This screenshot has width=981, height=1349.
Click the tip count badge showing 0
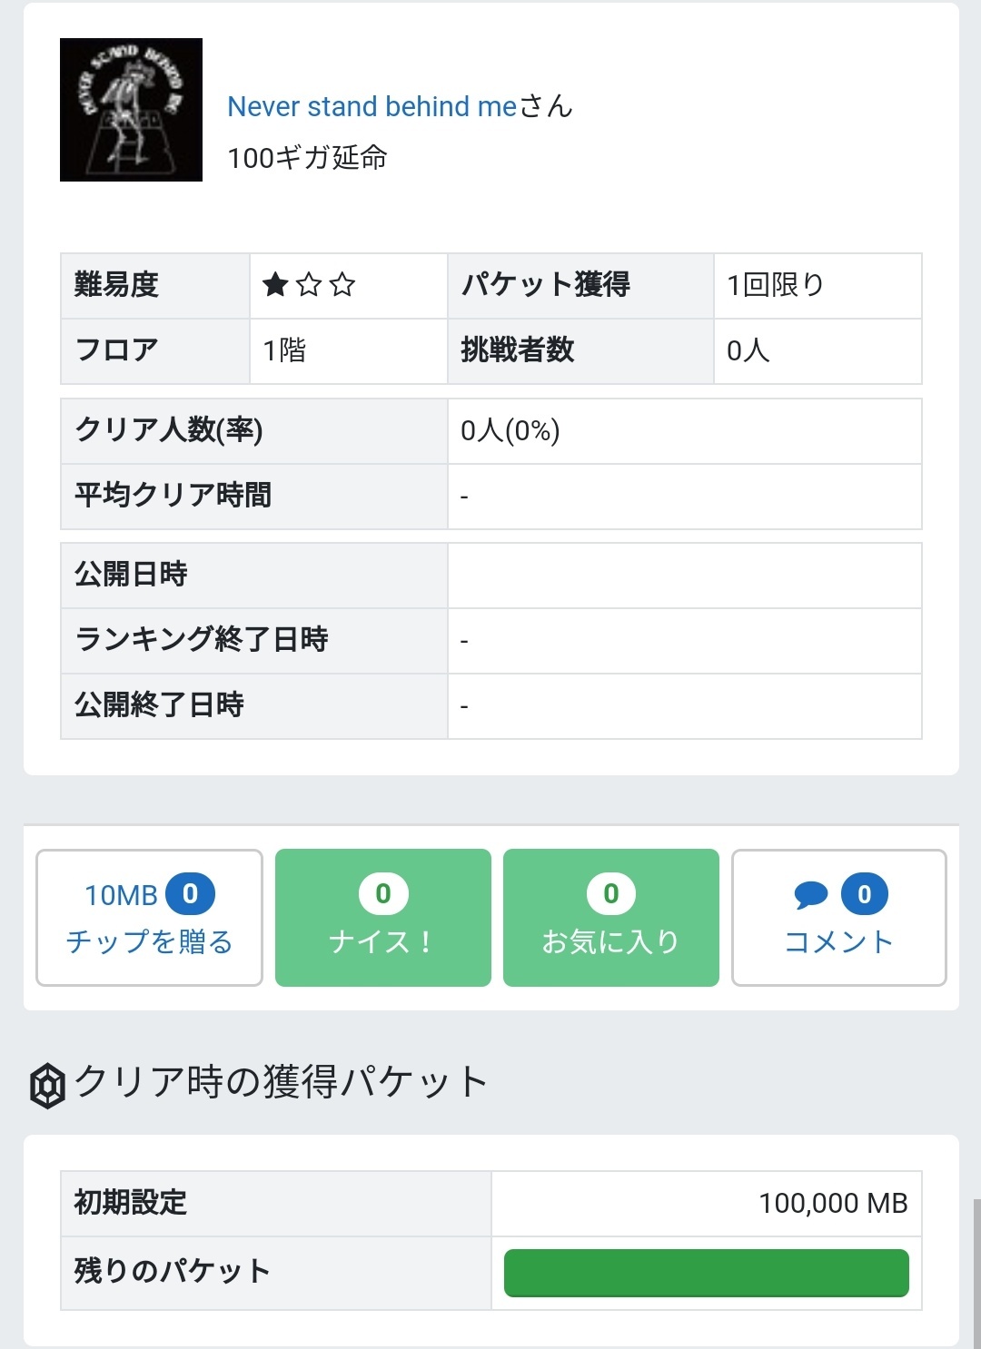point(190,894)
